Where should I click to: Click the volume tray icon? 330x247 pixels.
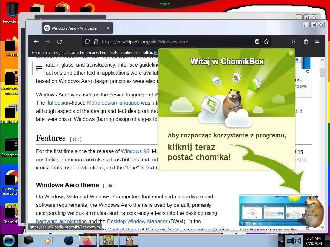(x=298, y=241)
